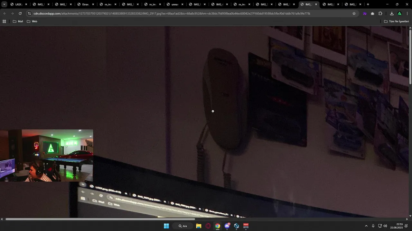This screenshot has height=231, width=412.
Task: Open the purple extension icon in toolbar
Action: (365, 13)
